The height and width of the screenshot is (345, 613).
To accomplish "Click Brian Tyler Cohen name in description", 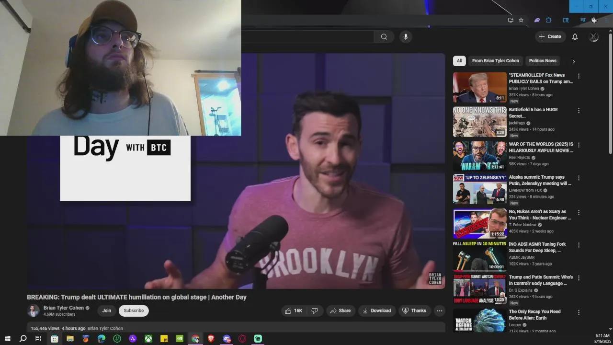I will pos(105,328).
